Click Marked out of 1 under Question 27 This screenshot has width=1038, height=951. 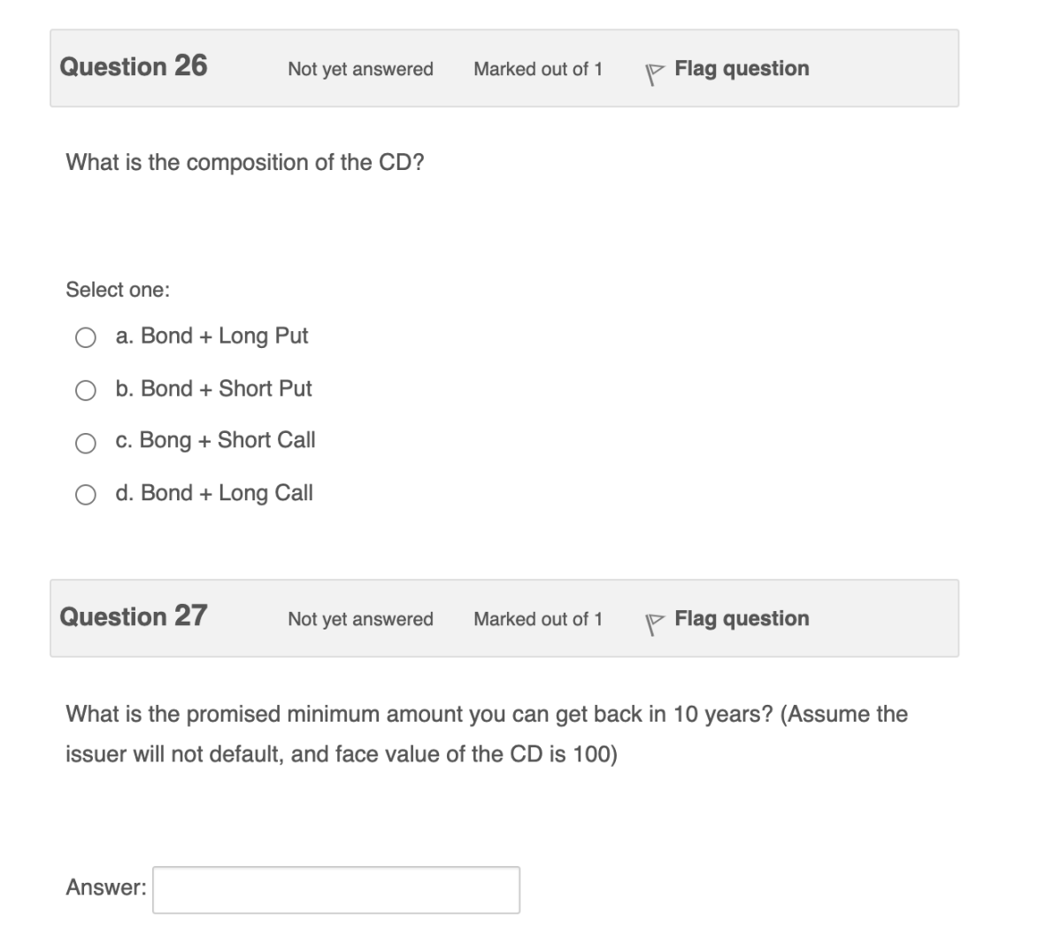point(539,620)
